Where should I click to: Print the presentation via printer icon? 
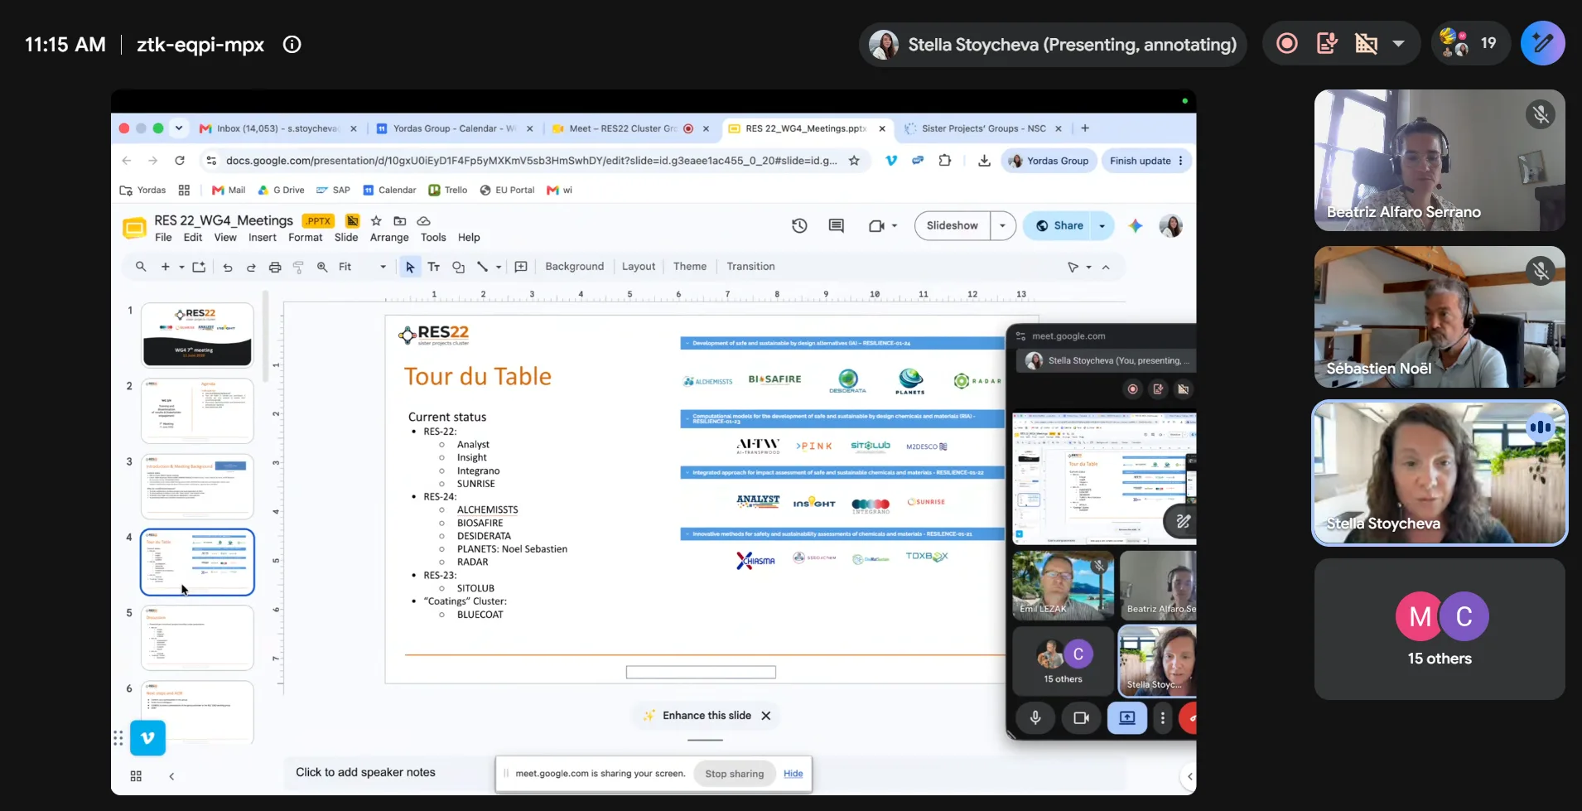point(275,267)
